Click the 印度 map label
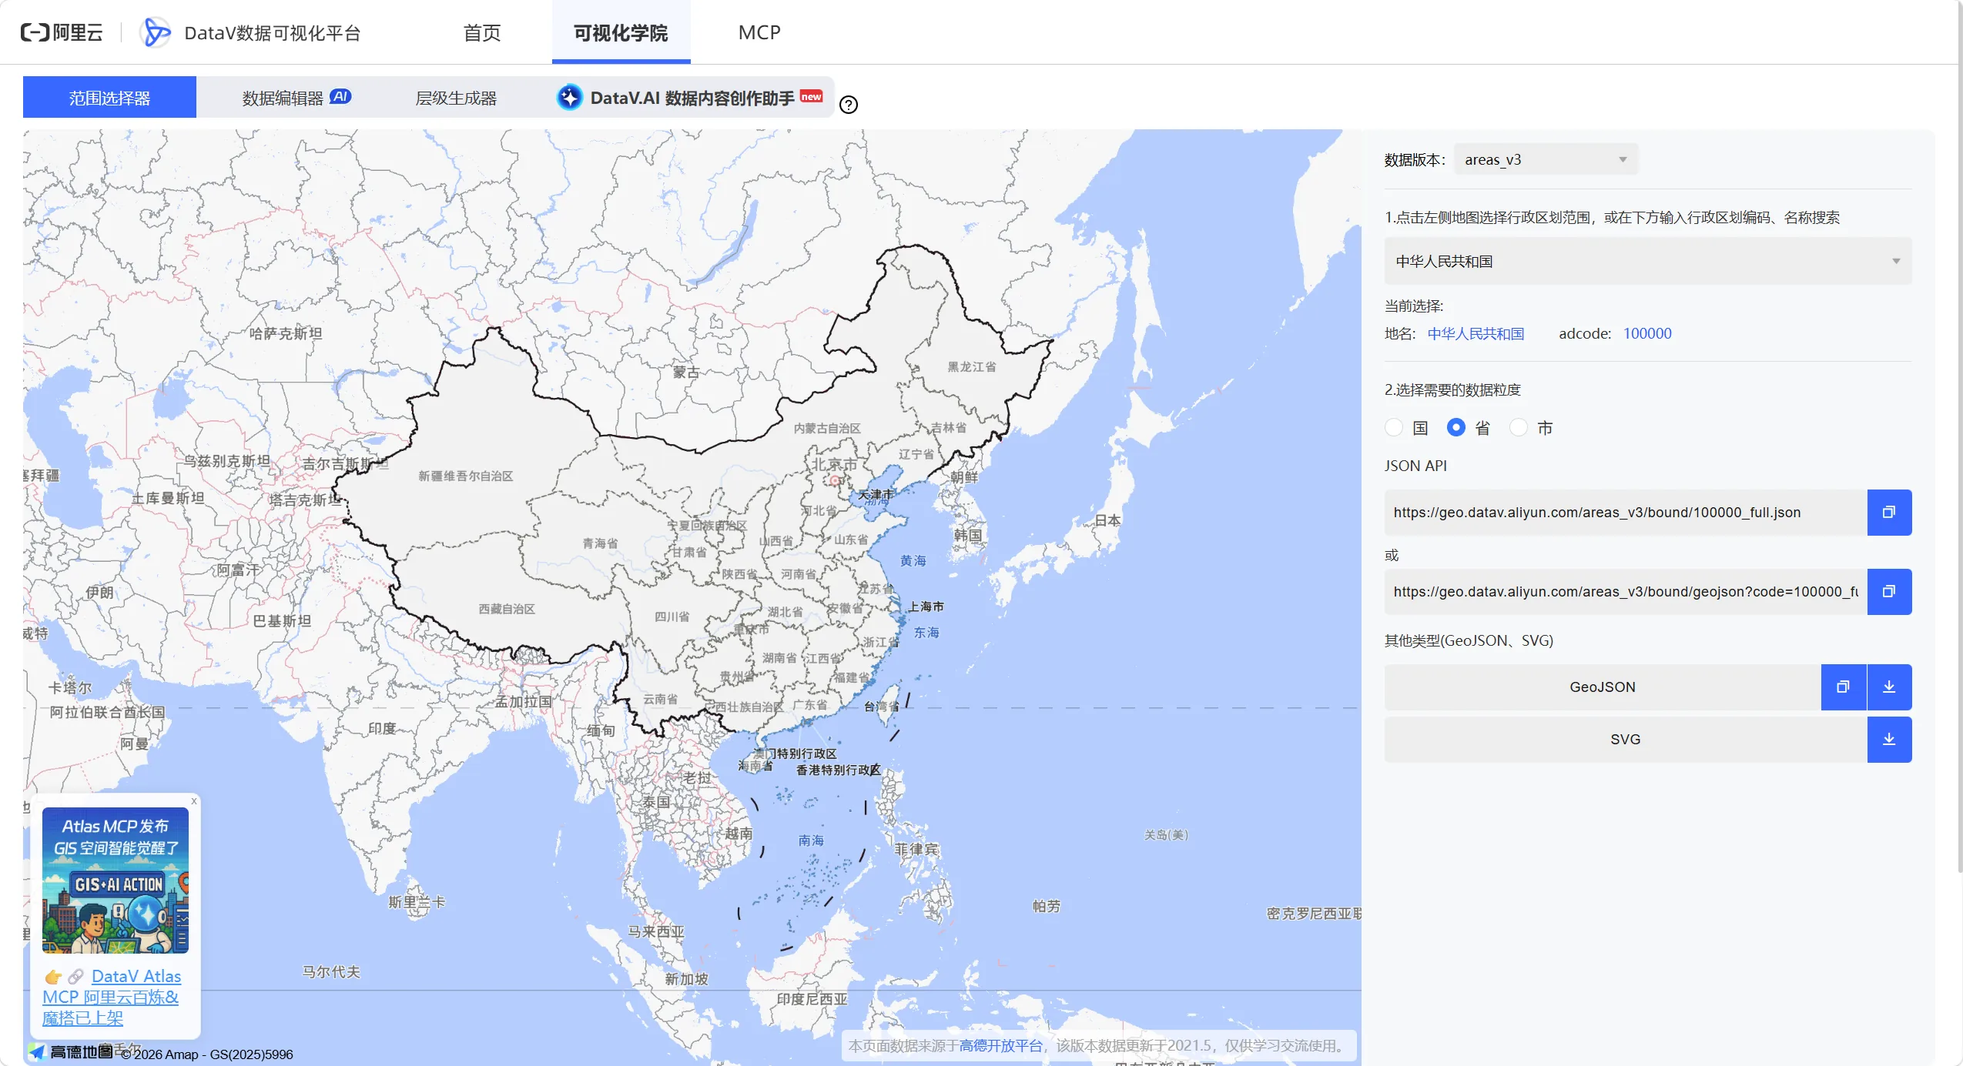 tap(382, 728)
